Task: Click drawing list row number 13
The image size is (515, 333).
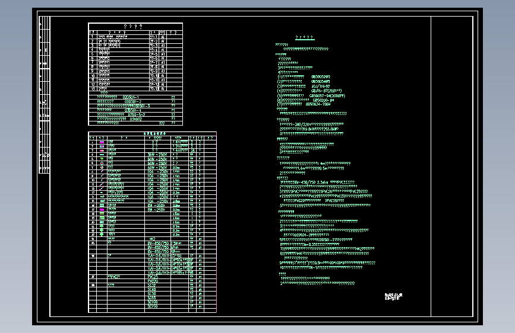Action: coord(93,89)
